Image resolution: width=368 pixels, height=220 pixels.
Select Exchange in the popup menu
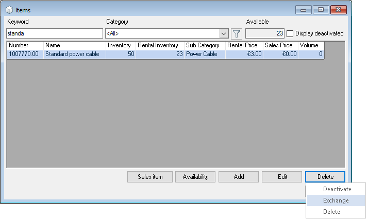click(336, 200)
